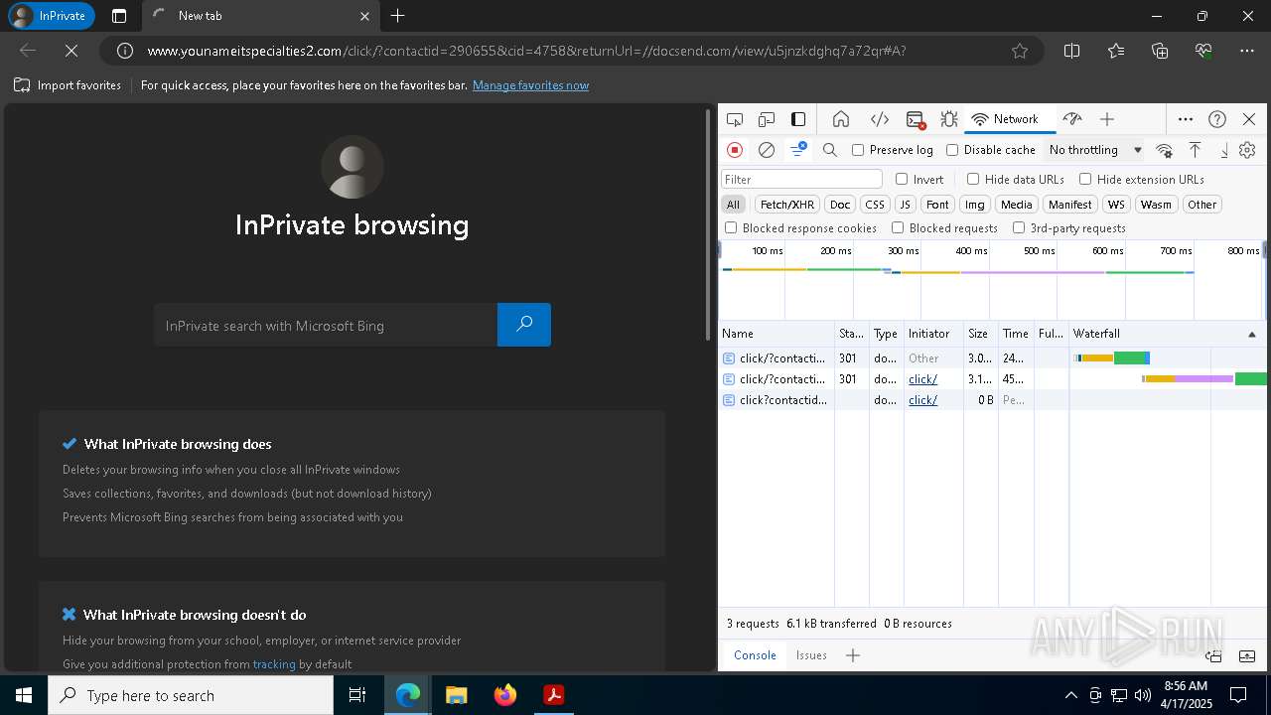Click the Bing search submit button

[x=524, y=325]
